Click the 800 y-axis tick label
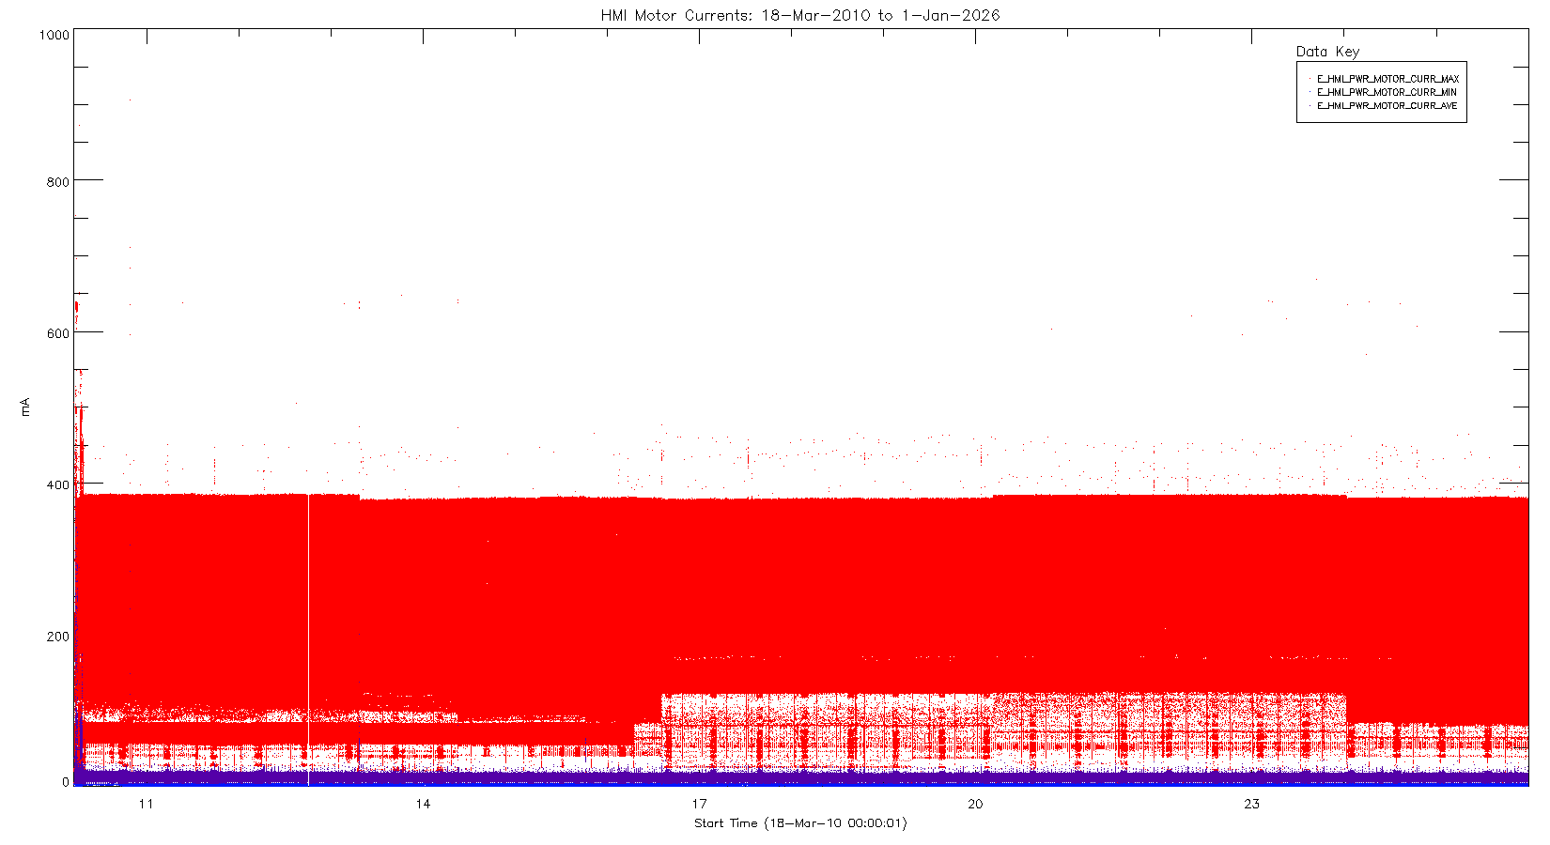1550x845 pixels. [x=57, y=182]
